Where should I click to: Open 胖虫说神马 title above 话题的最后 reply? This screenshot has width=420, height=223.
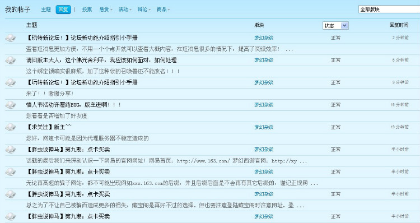point(68,149)
